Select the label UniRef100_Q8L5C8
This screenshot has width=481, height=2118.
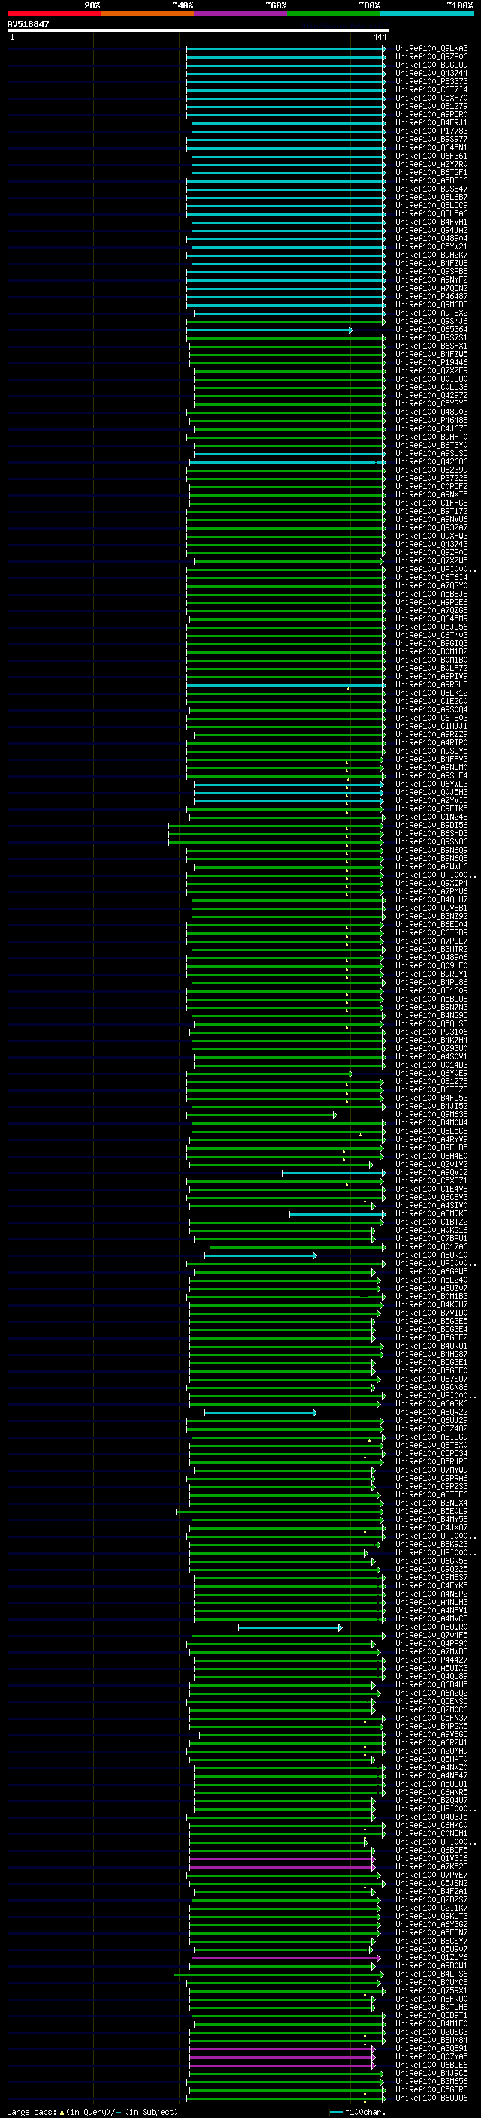coord(431,1131)
